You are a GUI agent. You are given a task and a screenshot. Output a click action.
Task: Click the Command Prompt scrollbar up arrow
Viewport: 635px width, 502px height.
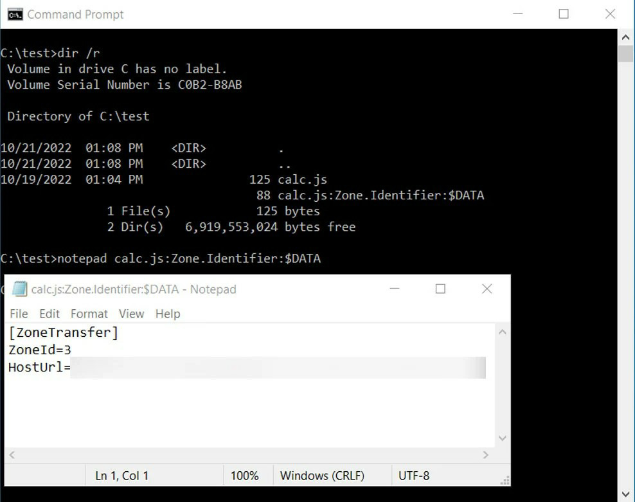(626, 36)
